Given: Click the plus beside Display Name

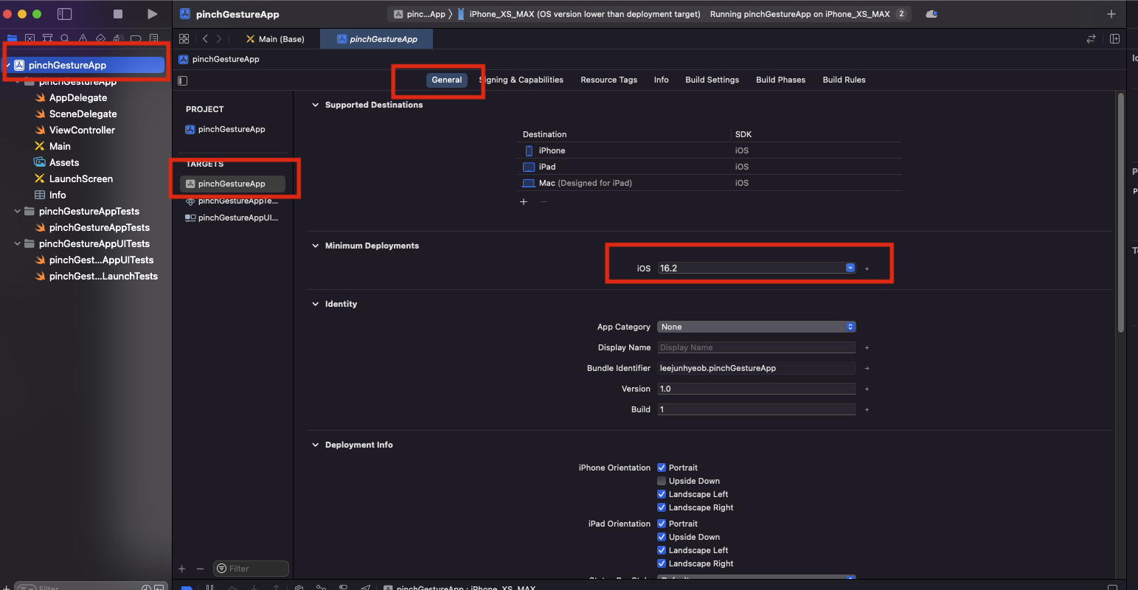Looking at the screenshot, I should tap(867, 347).
